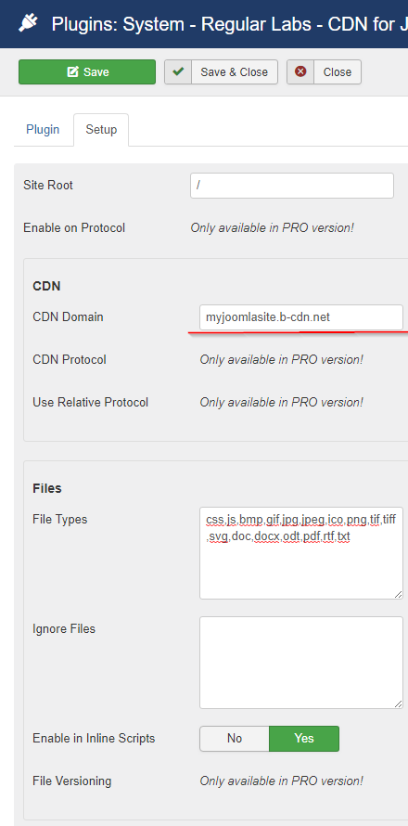408x826 pixels.
Task: Click the green Save button
Action: coord(87,71)
